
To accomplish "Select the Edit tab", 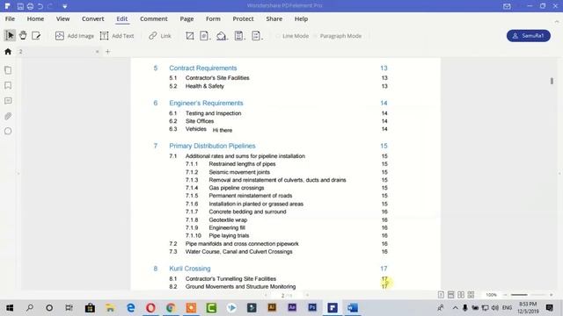I will [121, 19].
